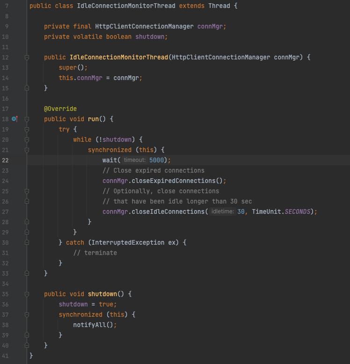Click 'true' literal on line 36

point(106,304)
